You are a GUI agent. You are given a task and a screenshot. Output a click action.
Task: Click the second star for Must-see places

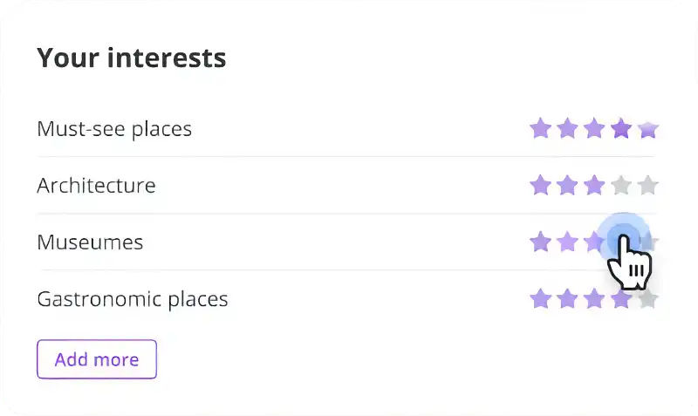(567, 128)
